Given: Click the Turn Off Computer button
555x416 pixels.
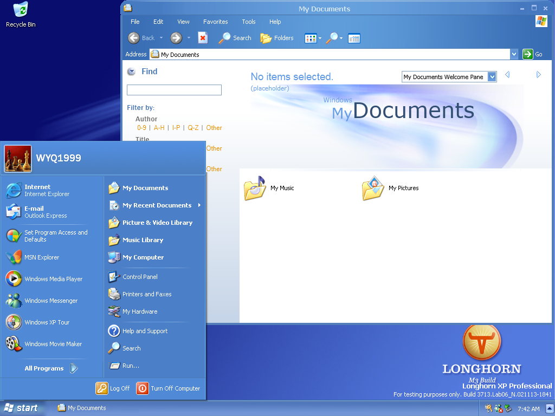Looking at the screenshot, I should point(169,388).
